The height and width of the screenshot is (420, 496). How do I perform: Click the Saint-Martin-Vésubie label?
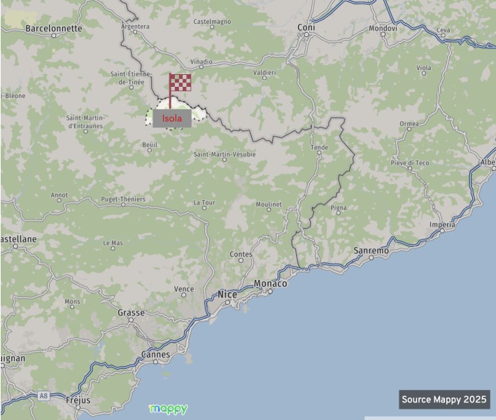225,154
